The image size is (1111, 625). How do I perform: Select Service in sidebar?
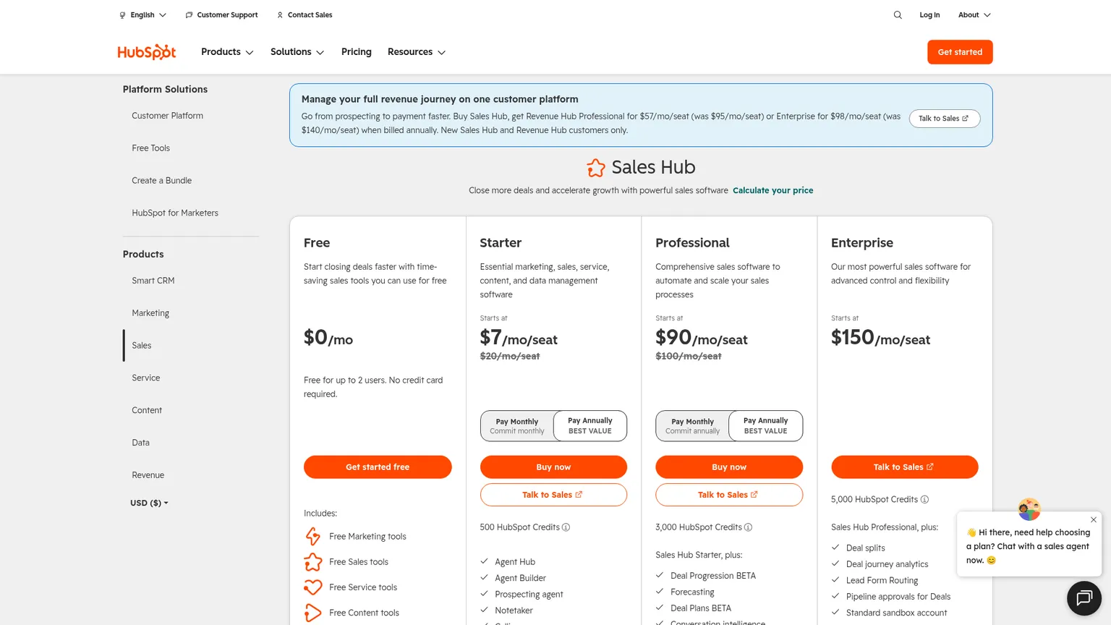[145, 378]
